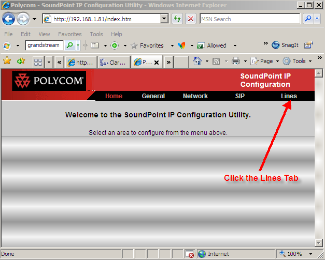Click the Favorites star toolbar button
The image size is (325, 260).
pos(147,45)
